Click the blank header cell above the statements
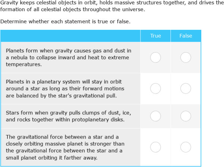 coord(71,36)
